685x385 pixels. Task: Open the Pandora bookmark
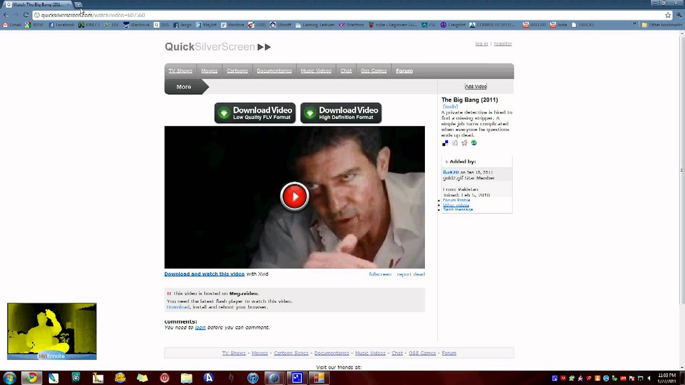pyautogui.click(x=233, y=25)
